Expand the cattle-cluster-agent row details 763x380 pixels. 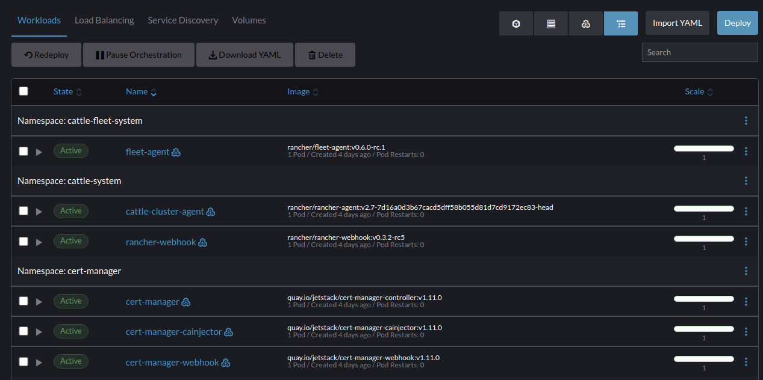(39, 211)
